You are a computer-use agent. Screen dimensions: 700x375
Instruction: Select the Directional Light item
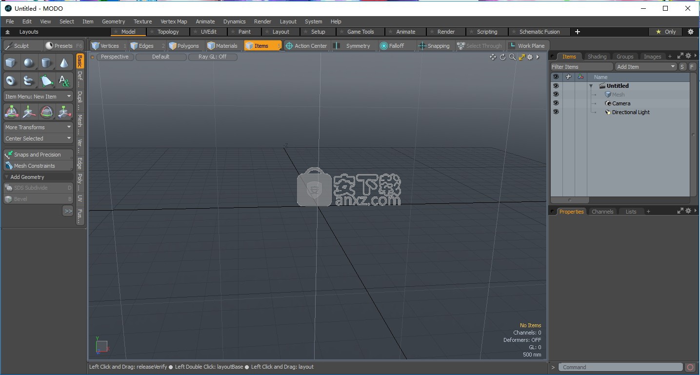coord(630,112)
